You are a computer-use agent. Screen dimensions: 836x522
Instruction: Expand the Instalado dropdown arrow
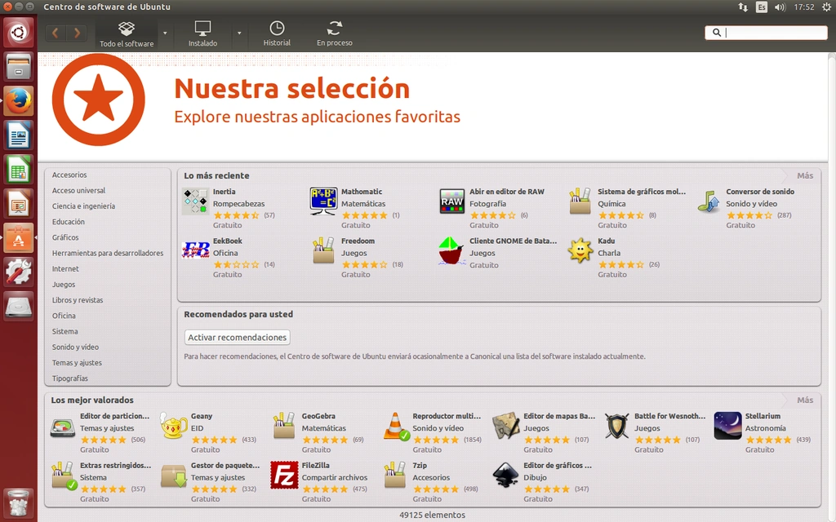click(x=239, y=33)
